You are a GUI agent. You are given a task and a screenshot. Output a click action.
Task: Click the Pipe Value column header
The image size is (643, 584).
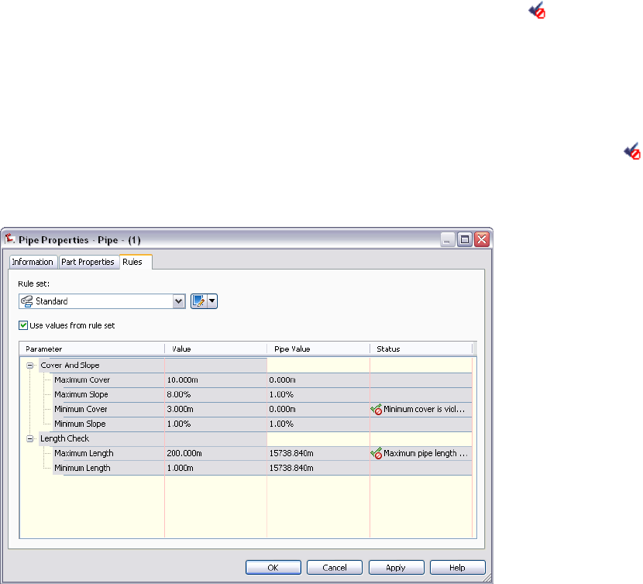318,349
